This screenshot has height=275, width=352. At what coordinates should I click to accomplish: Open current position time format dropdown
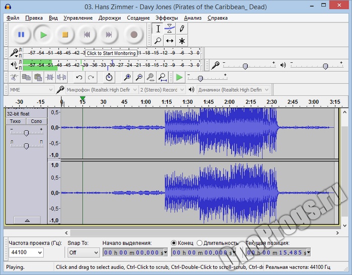309,252
